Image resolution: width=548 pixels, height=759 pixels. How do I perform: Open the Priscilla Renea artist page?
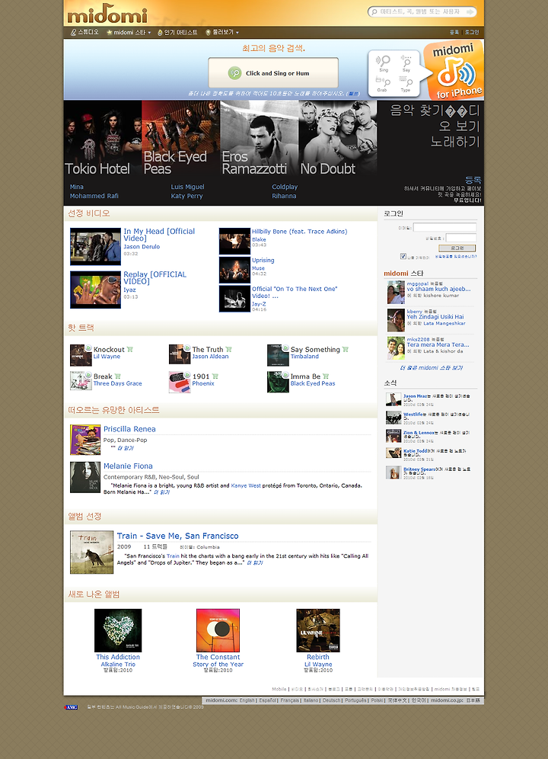click(129, 429)
